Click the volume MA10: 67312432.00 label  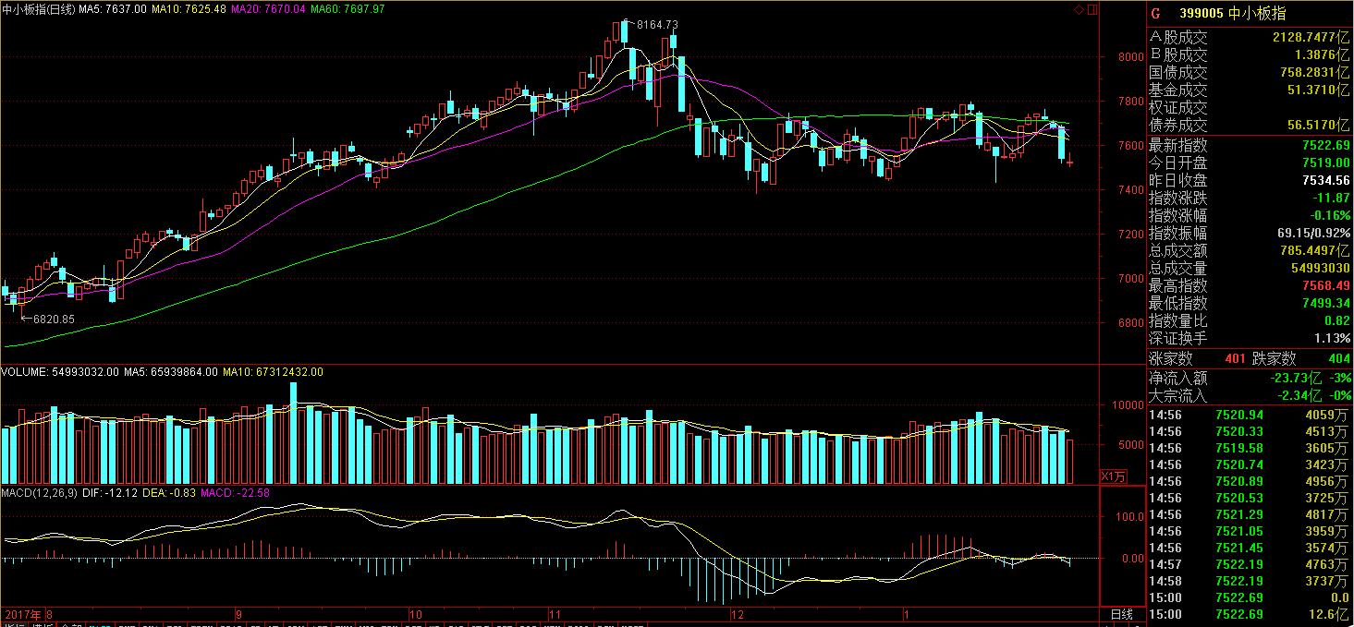[x=273, y=371]
